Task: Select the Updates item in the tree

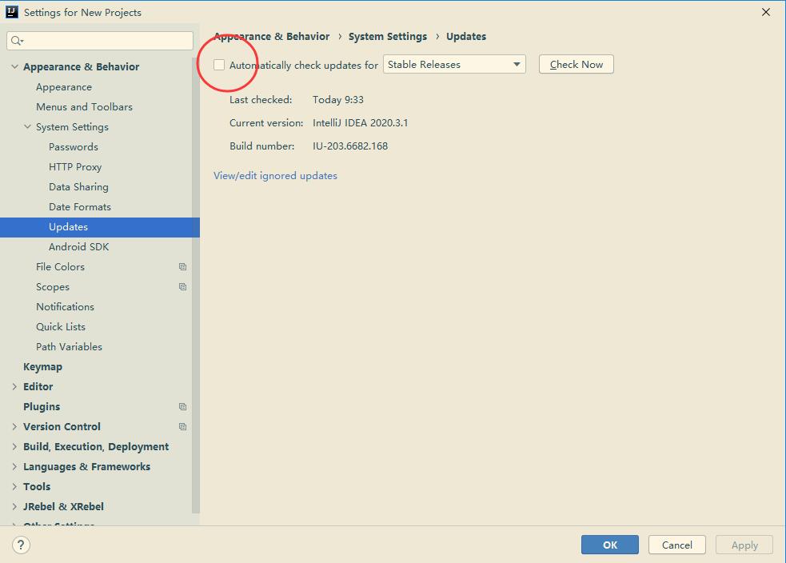Action: 100,227
